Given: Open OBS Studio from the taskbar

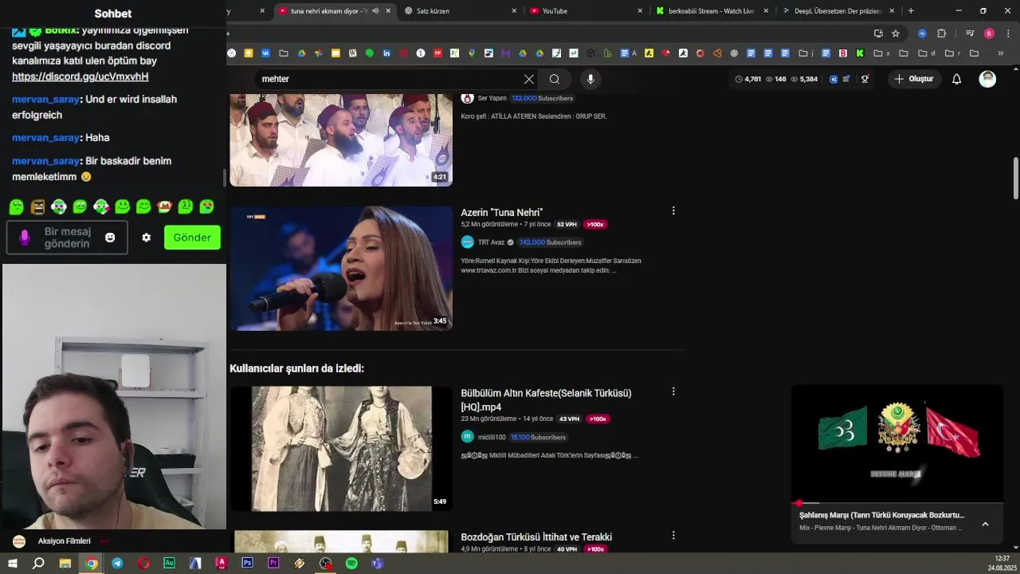Looking at the screenshot, I should tap(325, 563).
